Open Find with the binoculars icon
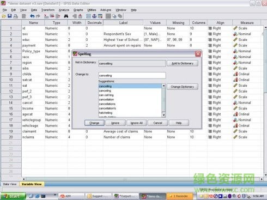Viewport: 267px width, 200px height. 66,16
